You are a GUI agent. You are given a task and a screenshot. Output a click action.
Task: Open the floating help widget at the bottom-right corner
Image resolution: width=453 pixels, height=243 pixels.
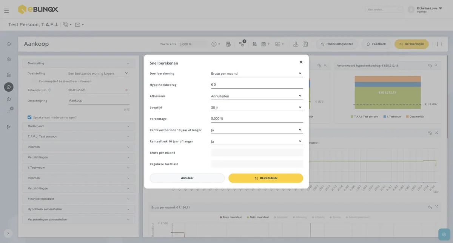click(x=444, y=234)
